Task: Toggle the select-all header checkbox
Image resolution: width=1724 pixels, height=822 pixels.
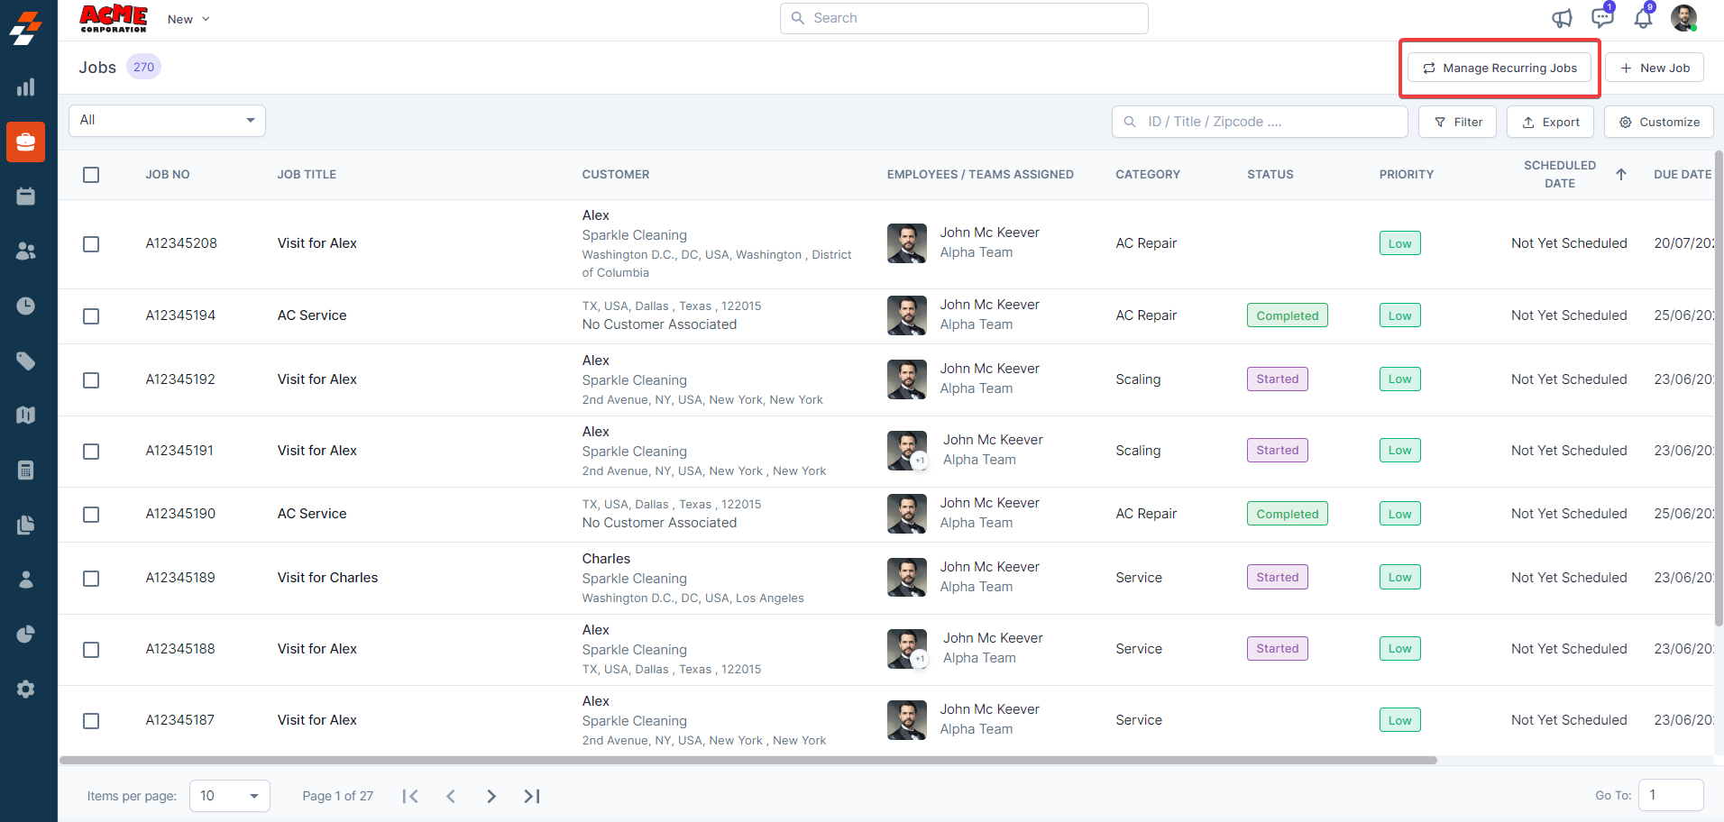Action: [x=91, y=175]
